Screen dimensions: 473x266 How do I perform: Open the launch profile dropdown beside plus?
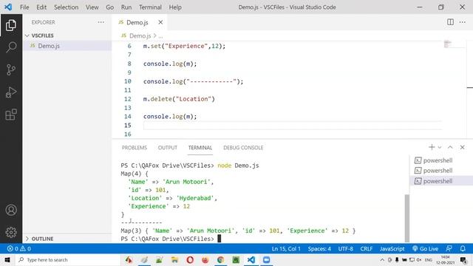440,148
